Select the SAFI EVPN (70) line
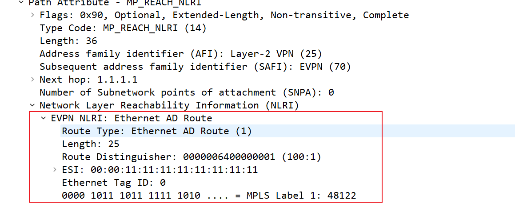The width and height of the screenshot is (515, 208). 195,67
